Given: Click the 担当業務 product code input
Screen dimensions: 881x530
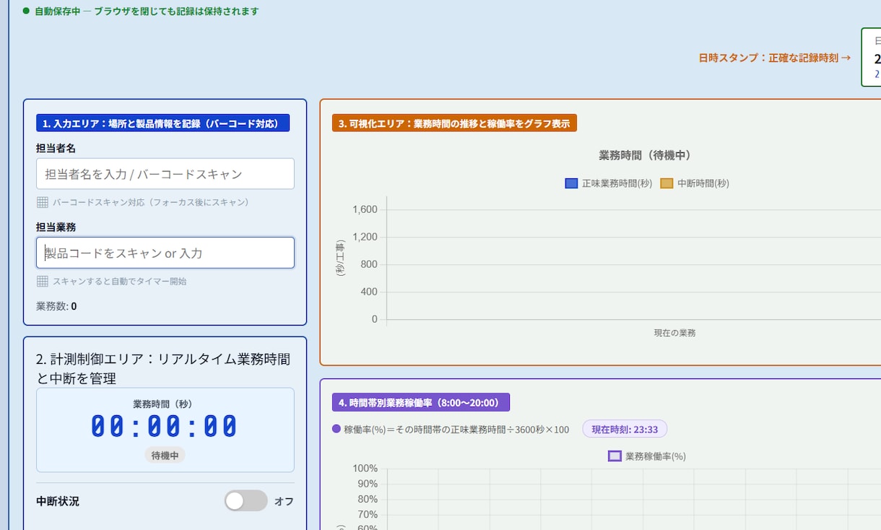Looking at the screenshot, I should (165, 253).
